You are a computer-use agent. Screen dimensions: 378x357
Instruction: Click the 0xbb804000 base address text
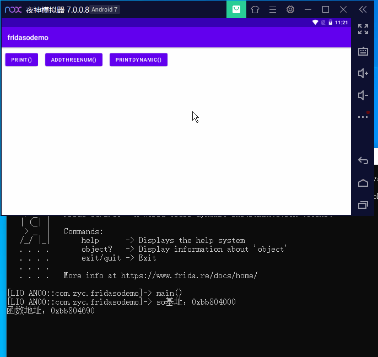coord(214,302)
